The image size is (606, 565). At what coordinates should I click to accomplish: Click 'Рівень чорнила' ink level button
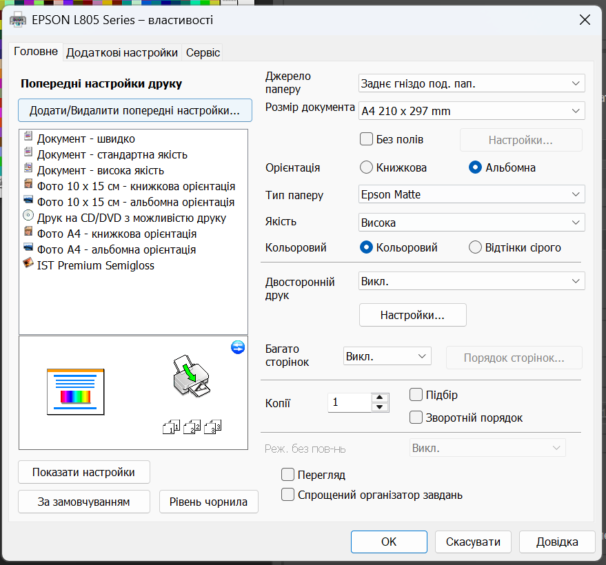coord(209,502)
